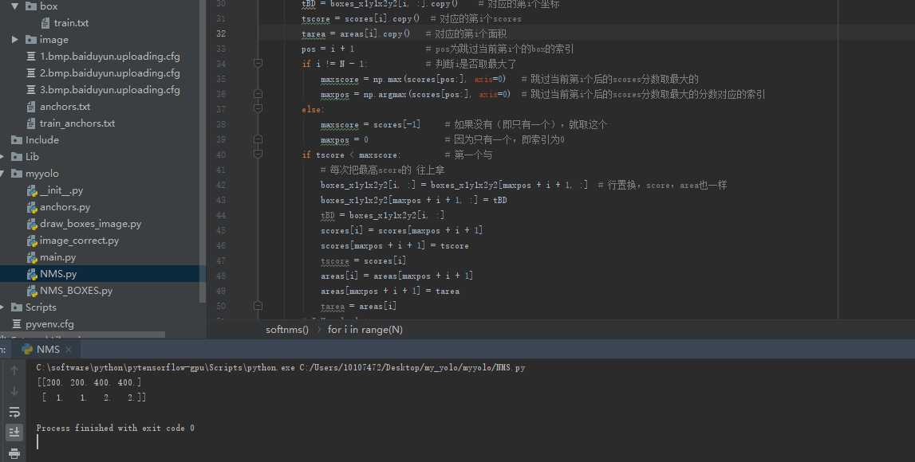
Task: Click 'areas[maxpos + i + 1] = tarea' line
Action: [x=390, y=292]
